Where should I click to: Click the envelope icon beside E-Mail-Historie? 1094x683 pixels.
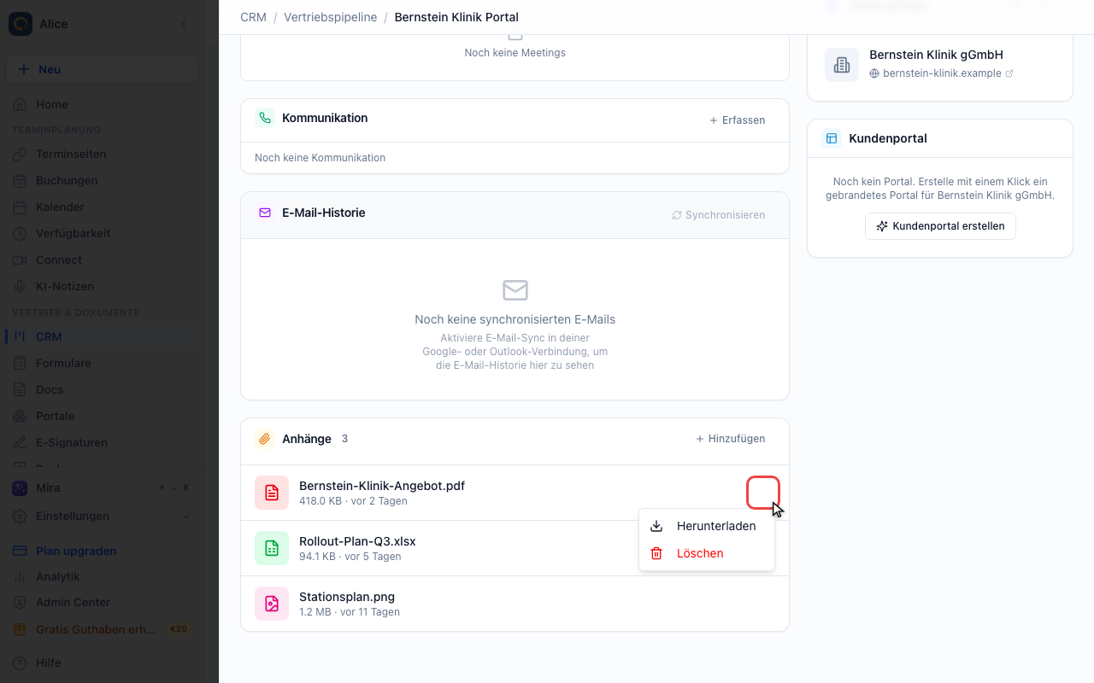coord(265,213)
